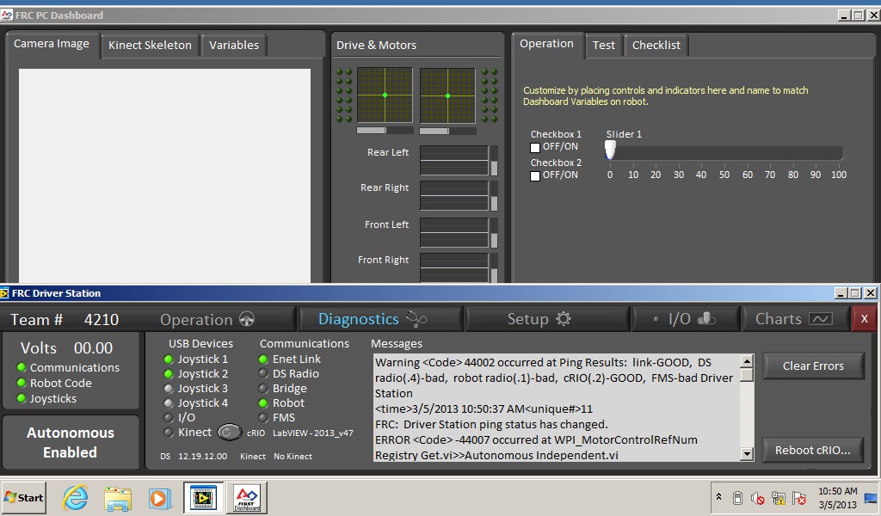
Task: Click the "50" tick label on Slider 1
Action: [724, 175]
